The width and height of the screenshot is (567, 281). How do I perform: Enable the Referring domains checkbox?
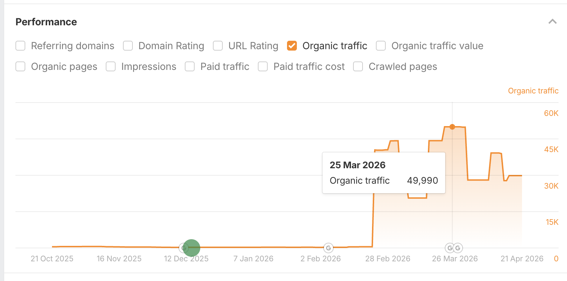[x=20, y=46]
